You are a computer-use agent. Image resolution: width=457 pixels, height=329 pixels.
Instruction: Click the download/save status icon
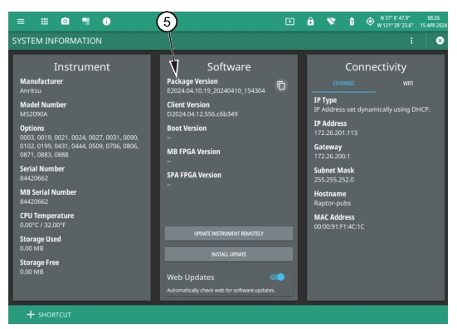click(x=289, y=22)
